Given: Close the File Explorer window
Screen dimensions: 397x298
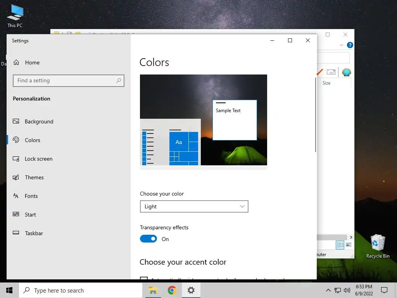Looking at the screenshot, I should 345,35.
